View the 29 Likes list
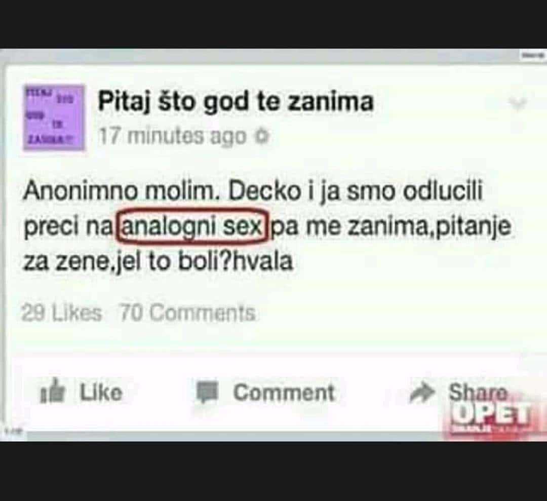 pos(61,313)
